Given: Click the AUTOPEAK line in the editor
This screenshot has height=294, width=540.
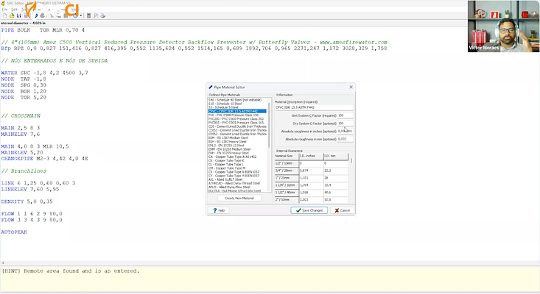Looking at the screenshot, I should point(14,232).
